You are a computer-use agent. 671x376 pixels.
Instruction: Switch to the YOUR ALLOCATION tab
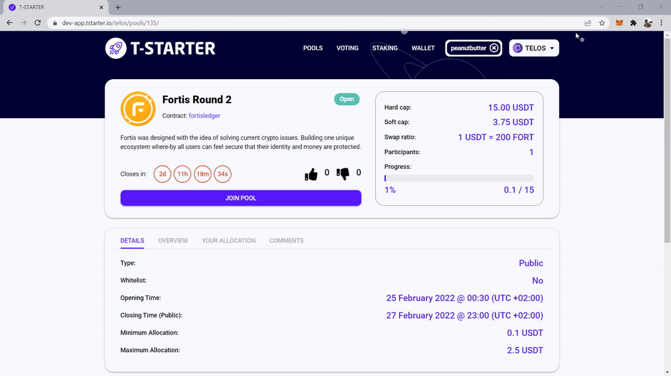click(x=229, y=241)
